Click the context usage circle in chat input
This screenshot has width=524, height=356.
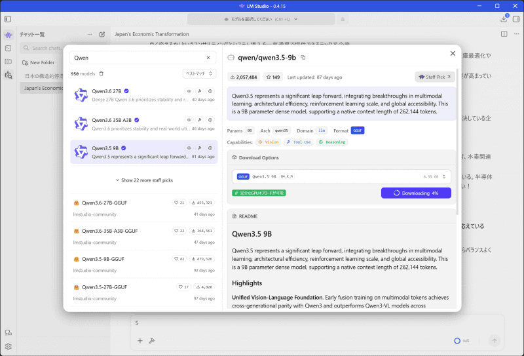tap(457, 341)
